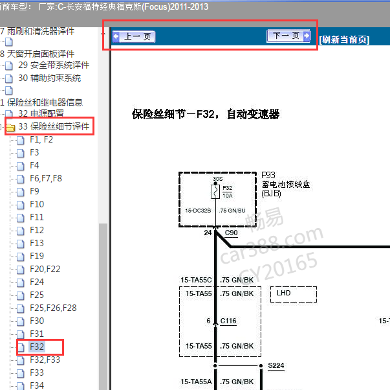
Task: Open the F20,F22 entry
Action: point(45,269)
